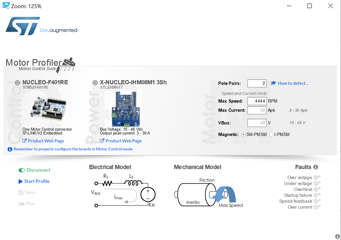Viewport: 341px width, 240px height.
Task: Click the NUCLEO-F401RE board selector icon
Action: (x=17, y=82)
